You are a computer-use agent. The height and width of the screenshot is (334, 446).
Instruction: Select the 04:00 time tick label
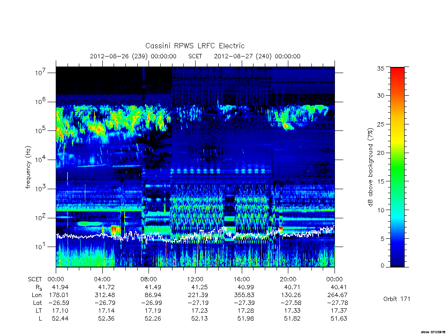102,279
